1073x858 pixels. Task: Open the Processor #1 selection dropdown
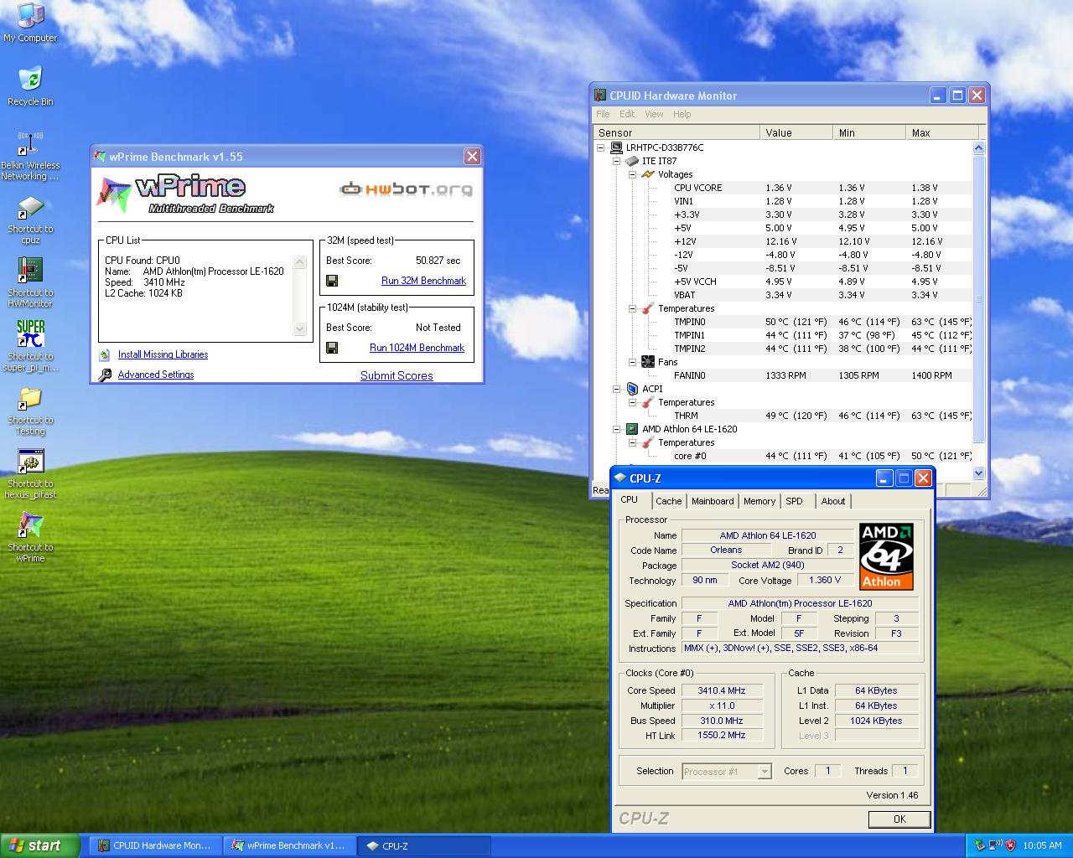(x=764, y=772)
